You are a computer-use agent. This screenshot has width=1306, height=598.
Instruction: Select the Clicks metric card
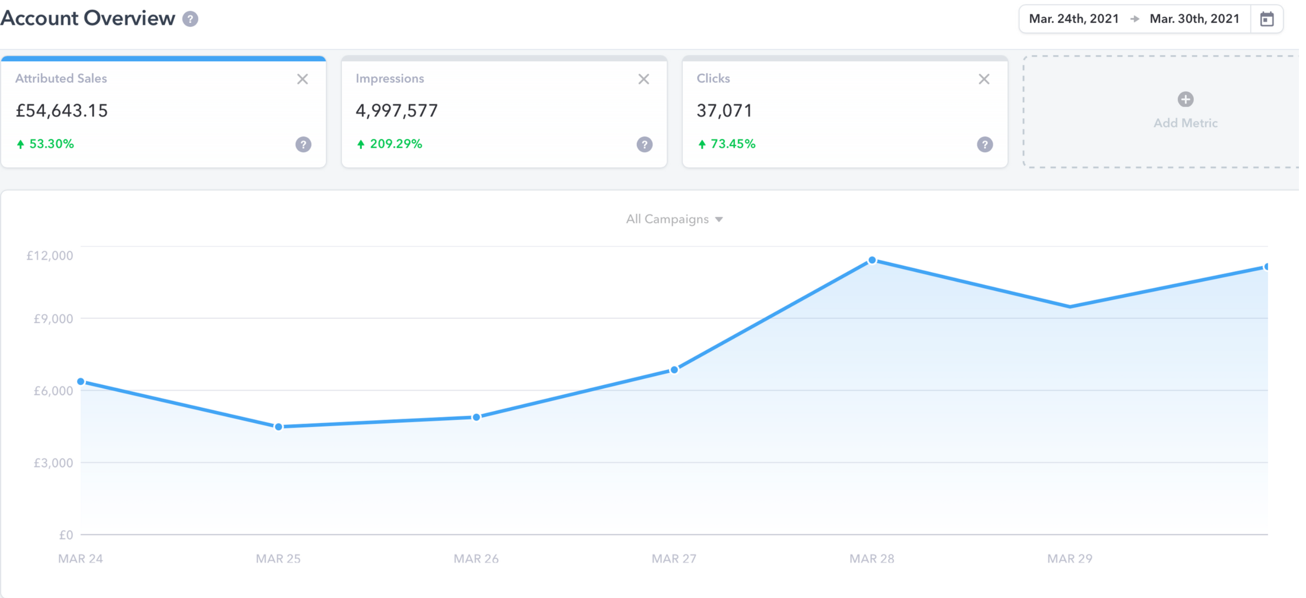point(844,110)
